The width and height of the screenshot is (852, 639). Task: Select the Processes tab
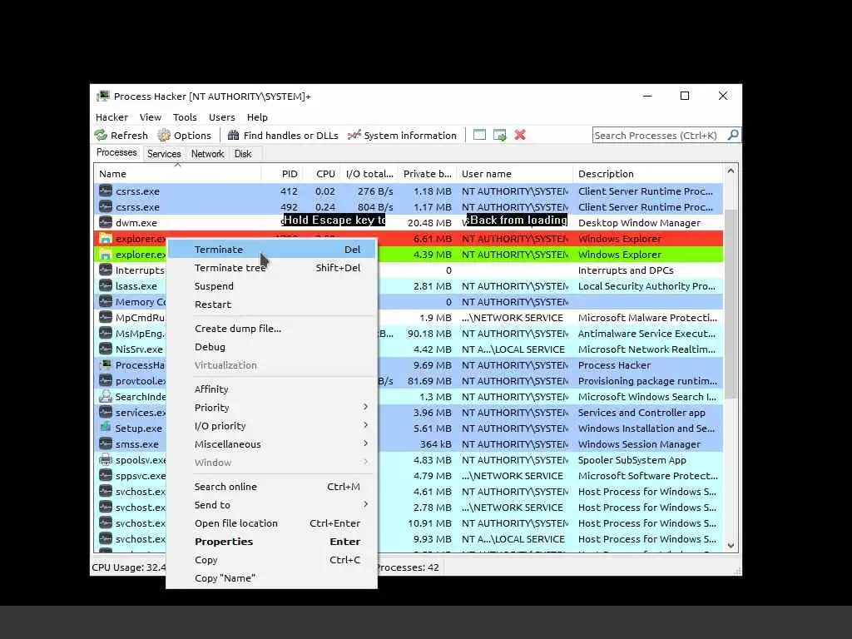click(x=116, y=153)
